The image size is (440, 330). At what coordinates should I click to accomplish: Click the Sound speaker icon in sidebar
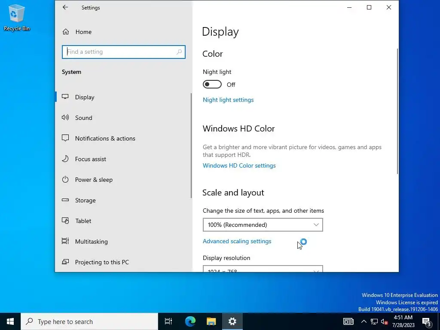(x=65, y=117)
